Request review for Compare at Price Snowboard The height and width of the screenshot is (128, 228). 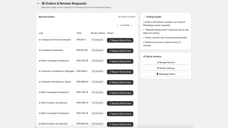click(120, 40)
